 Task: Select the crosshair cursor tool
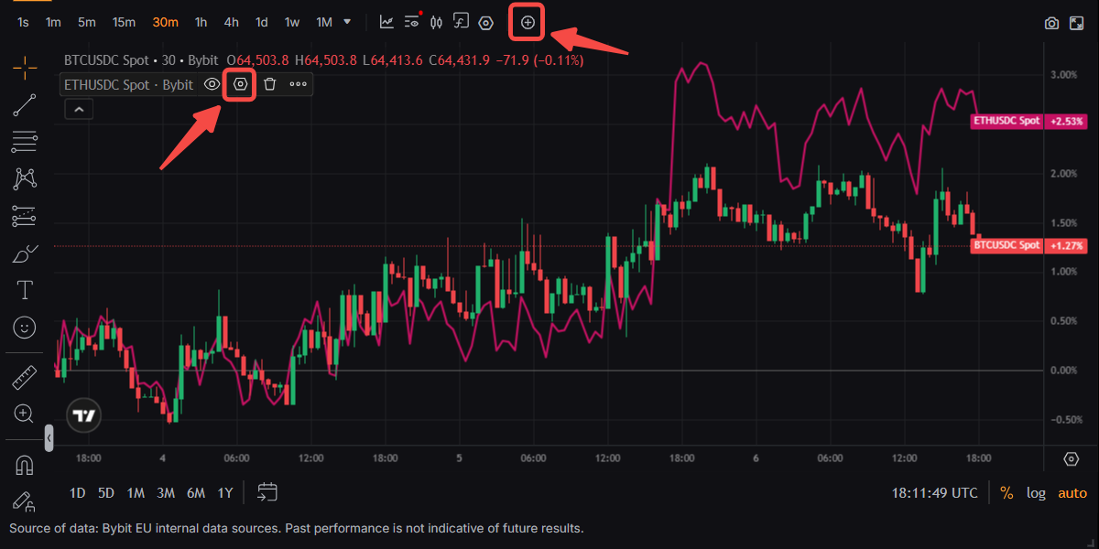click(25, 66)
